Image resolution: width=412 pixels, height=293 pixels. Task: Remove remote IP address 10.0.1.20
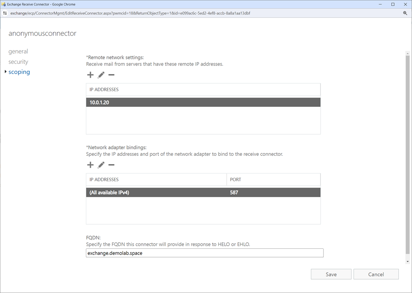coord(111,75)
